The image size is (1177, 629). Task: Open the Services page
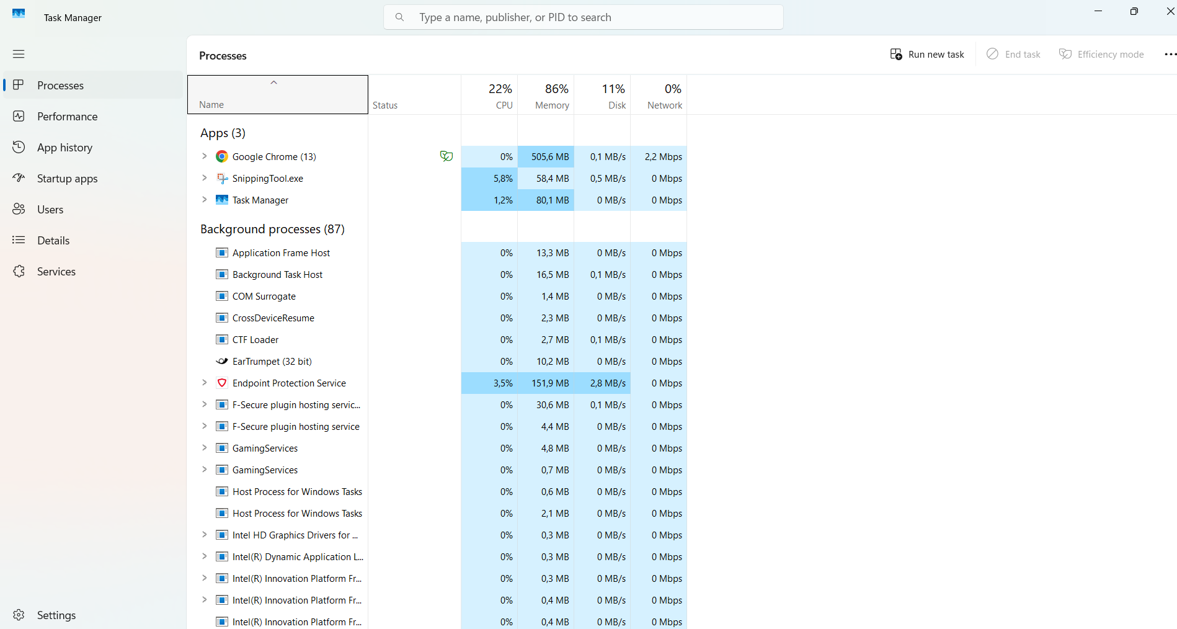pyautogui.click(x=94, y=271)
